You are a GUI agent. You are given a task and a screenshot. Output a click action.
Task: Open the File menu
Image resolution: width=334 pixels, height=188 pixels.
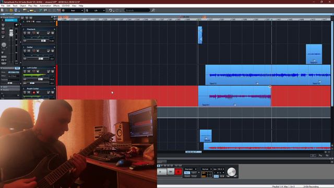[x=3, y=6]
